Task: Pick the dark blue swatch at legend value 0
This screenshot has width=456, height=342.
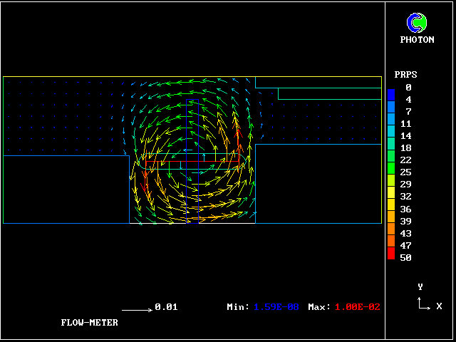Action: click(x=391, y=93)
